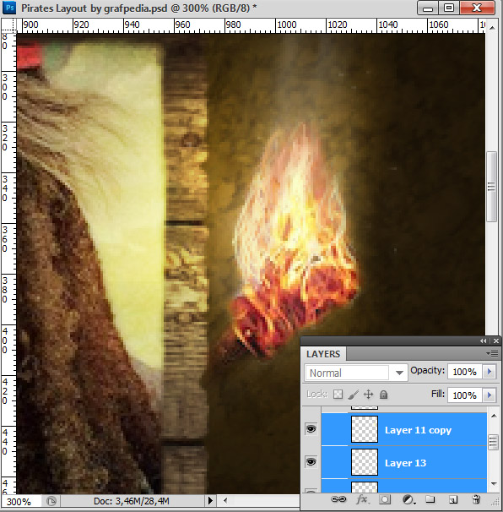The height and width of the screenshot is (512, 503).
Task: Lock image pixels with brush icon
Action: [x=354, y=395]
